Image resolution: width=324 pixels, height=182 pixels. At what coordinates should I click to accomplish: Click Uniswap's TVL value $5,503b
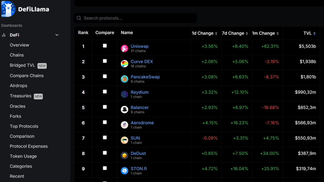(x=307, y=46)
